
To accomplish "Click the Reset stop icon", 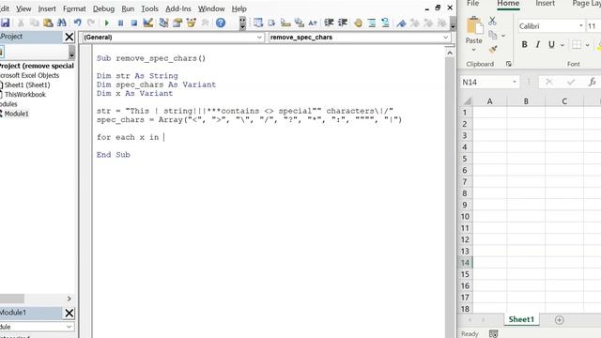I will (133, 23).
